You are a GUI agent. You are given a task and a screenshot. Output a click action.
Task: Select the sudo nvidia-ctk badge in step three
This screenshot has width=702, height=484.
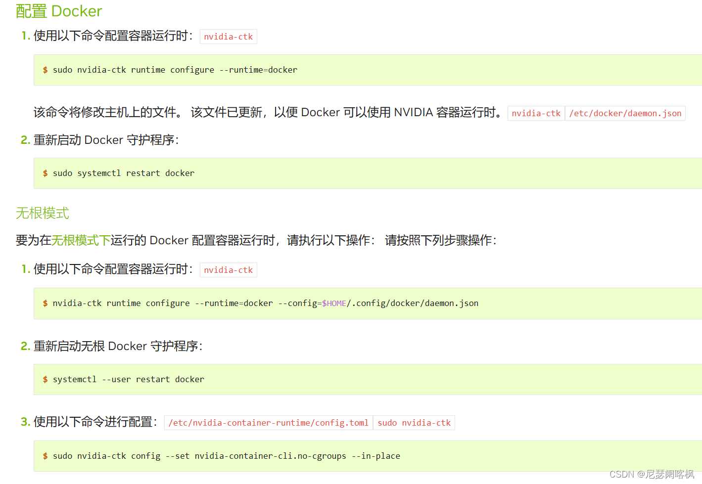click(x=414, y=423)
